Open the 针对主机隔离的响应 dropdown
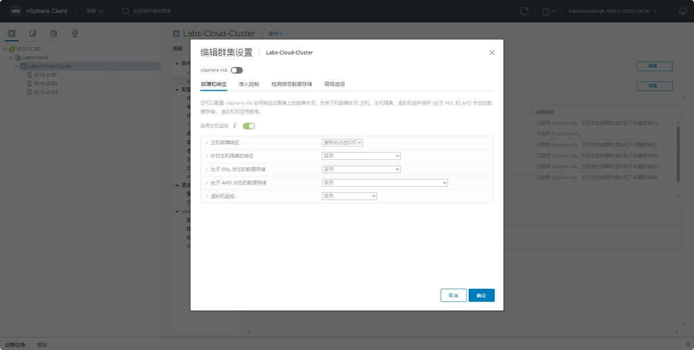 click(361, 156)
